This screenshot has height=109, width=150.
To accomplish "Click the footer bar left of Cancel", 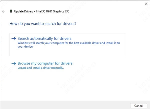I will [x=65, y=105].
